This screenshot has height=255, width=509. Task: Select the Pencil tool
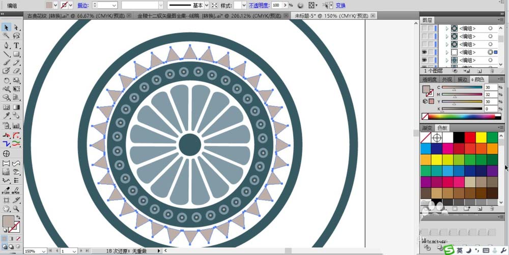tap(16, 63)
